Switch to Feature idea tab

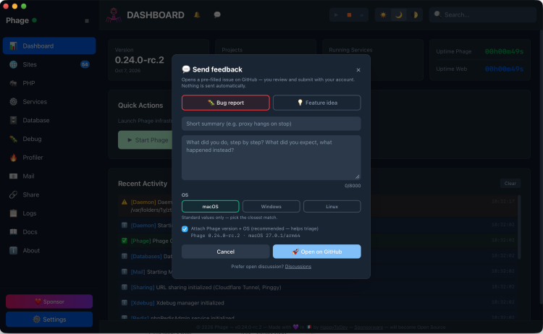click(317, 103)
